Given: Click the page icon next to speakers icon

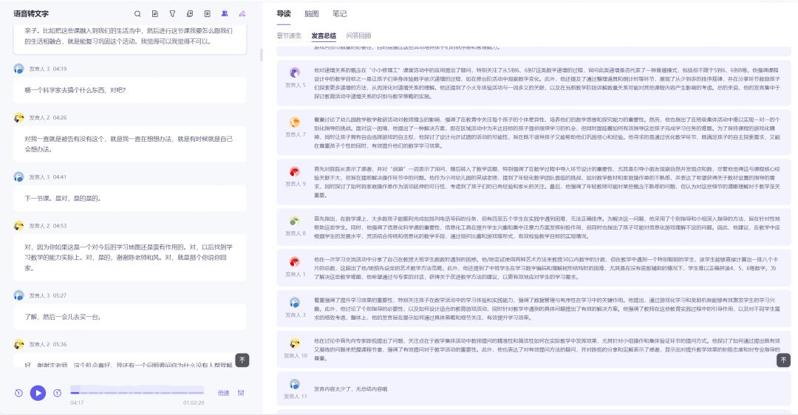Looking at the screenshot, I should click(207, 14).
